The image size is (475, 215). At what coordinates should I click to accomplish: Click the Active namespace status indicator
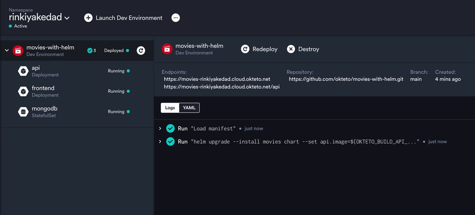[x=18, y=26]
